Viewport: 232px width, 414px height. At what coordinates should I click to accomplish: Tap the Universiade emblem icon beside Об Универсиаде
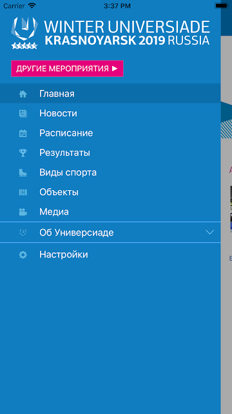(23, 232)
